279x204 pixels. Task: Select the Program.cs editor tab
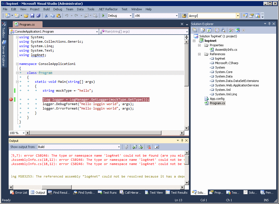click(x=28, y=25)
